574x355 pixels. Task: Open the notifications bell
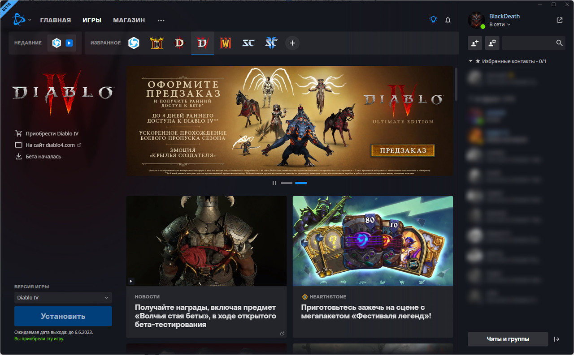448,20
